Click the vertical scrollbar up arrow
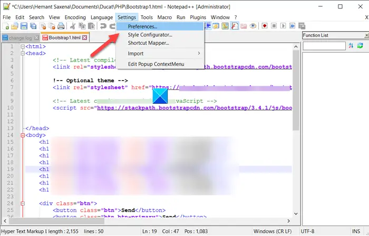Viewport: 369px width, 236px height. coord(296,47)
